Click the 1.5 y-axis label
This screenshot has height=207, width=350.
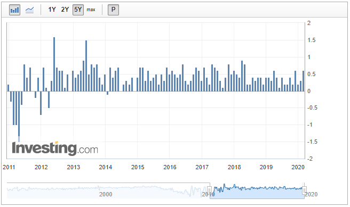coord(312,40)
